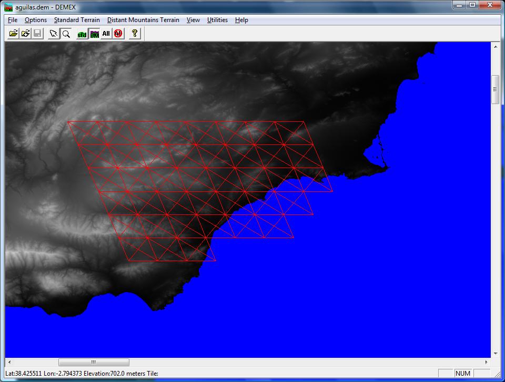This screenshot has width=505, height=382.
Task: Click the vertical scrollbar down arrow
Action: (495, 354)
